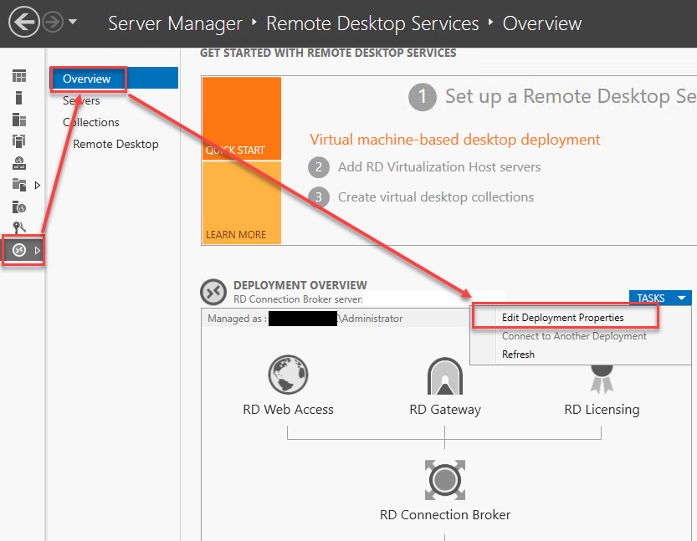Expand the Remote Desktop Services flyout arrow
The height and width of the screenshot is (541, 697).
pyautogui.click(x=35, y=249)
